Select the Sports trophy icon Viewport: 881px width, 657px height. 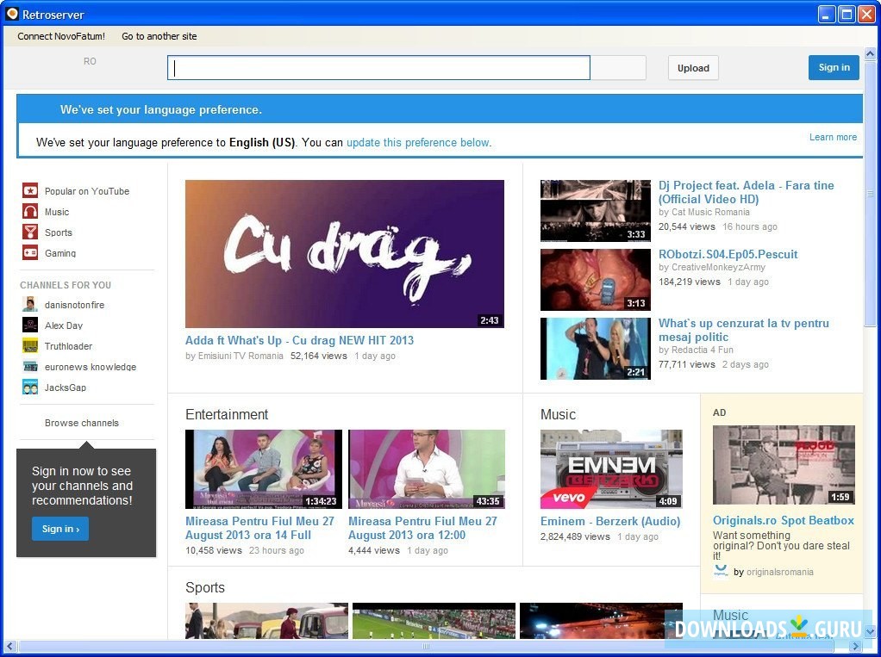click(30, 232)
